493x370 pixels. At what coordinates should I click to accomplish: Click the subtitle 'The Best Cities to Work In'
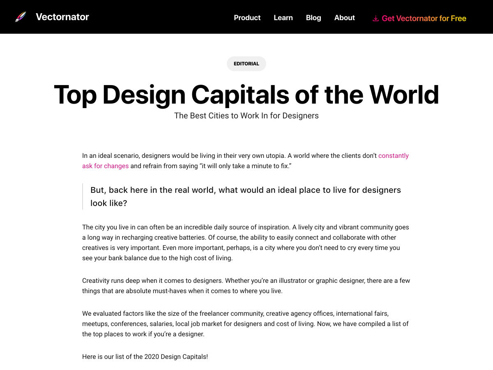246,116
